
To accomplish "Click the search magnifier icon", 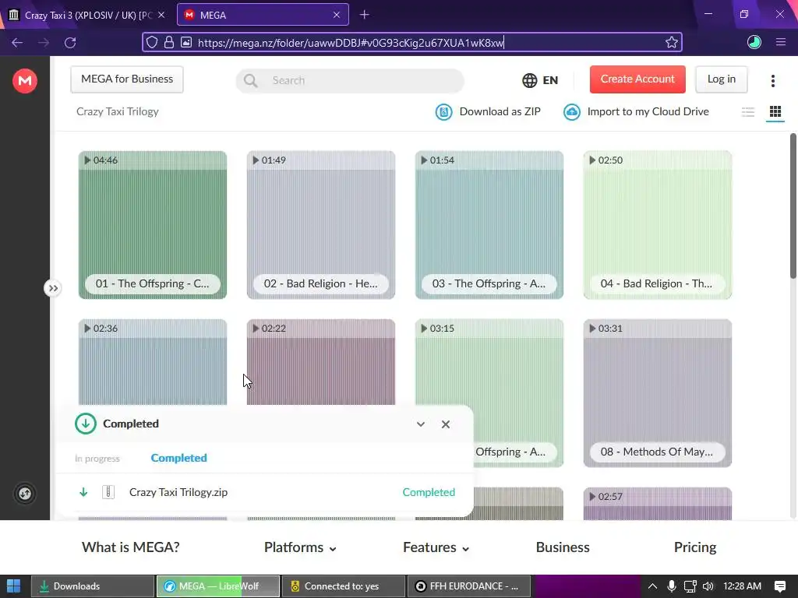I will click(x=250, y=80).
